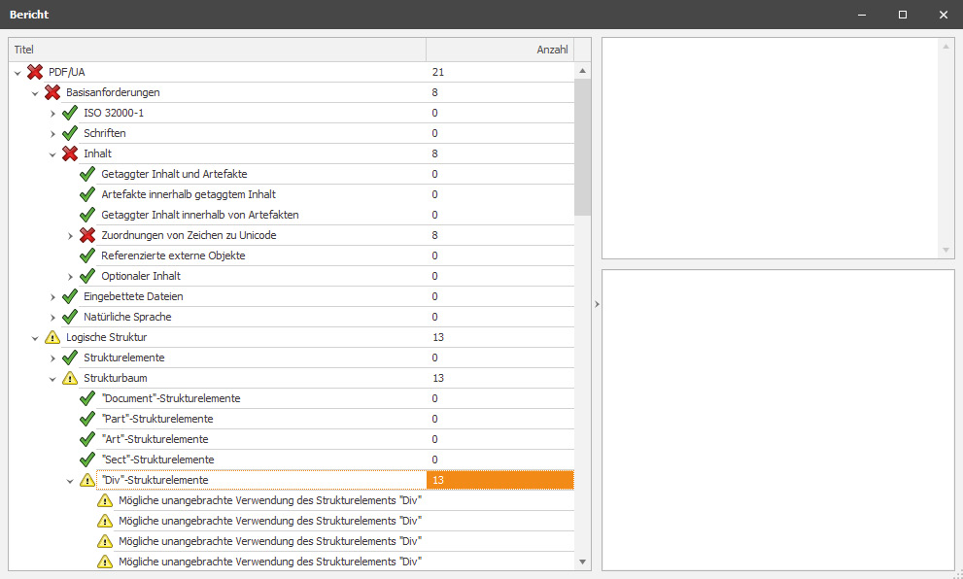Sort by the Titel column header
963x579 pixels.
(218, 50)
